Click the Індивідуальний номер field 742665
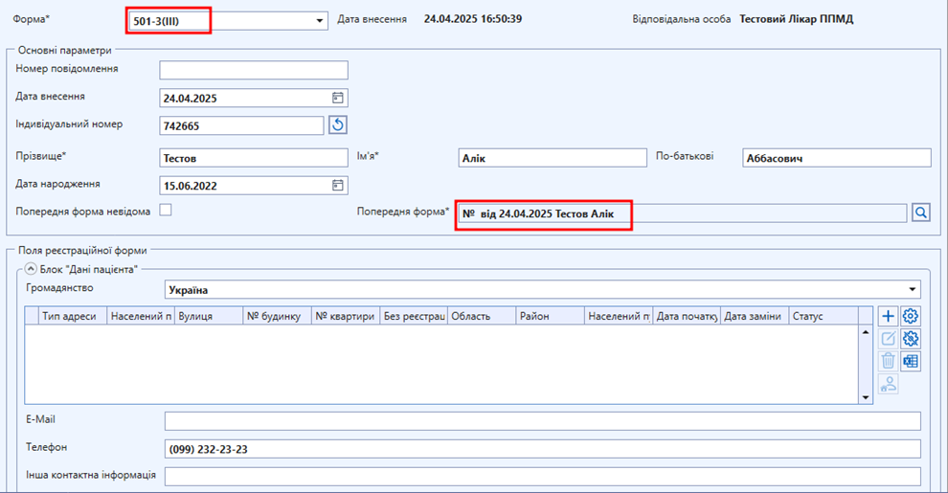Image resolution: width=948 pixels, height=493 pixels. click(x=242, y=125)
